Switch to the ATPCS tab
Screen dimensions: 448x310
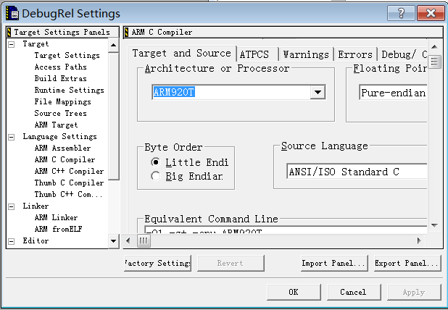[x=257, y=54]
